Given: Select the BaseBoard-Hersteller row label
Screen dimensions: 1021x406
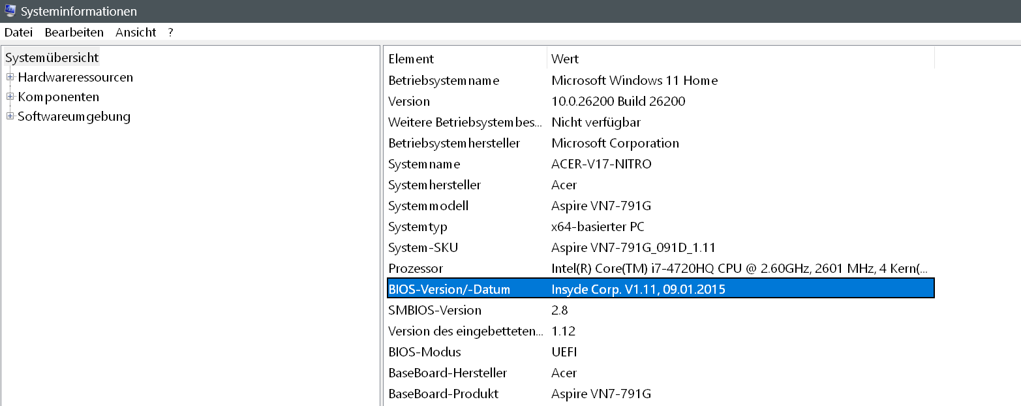Looking at the screenshot, I should [448, 373].
